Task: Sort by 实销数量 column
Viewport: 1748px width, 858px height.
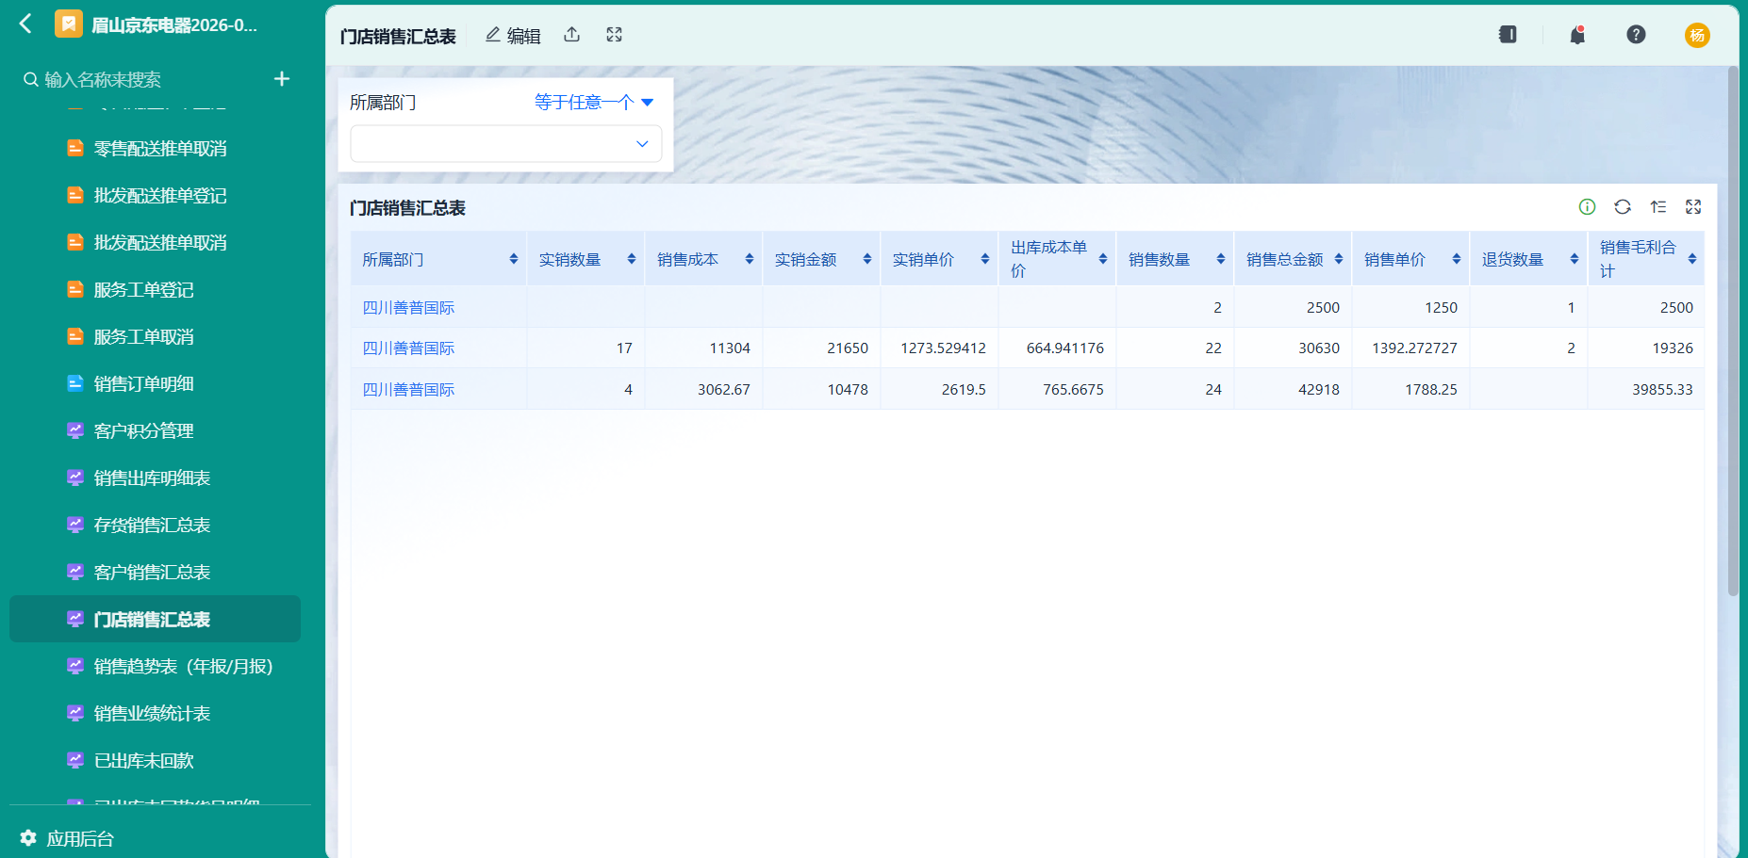Action: (631, 259)
